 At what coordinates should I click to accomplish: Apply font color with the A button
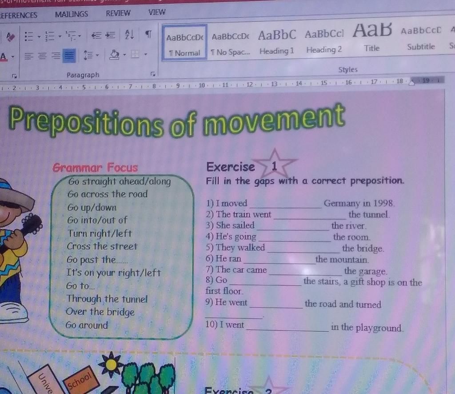4,56
